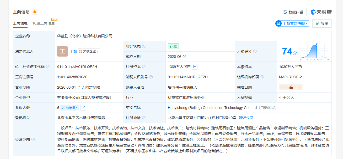Click the help icon next to 登记状态
This screenshot has width=343, height=159.
(x=144, y=46)
